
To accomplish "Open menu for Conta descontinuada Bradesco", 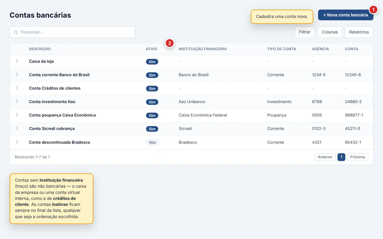I will pos(17,142).
